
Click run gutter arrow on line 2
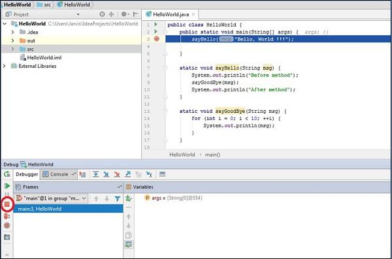156,32
